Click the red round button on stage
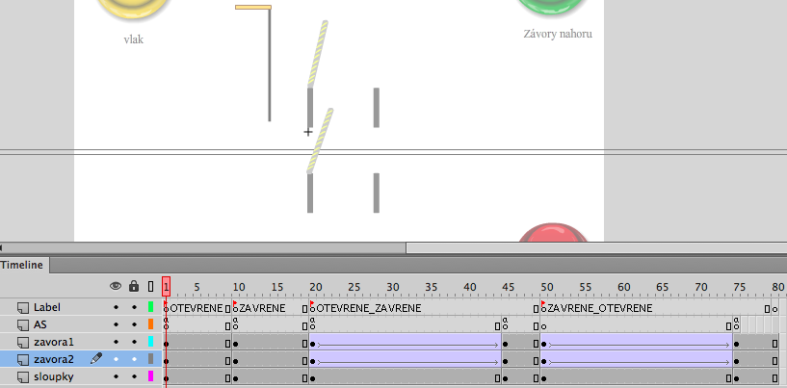The width and height of the screenshot is (787, 388). tap(552, 232)
